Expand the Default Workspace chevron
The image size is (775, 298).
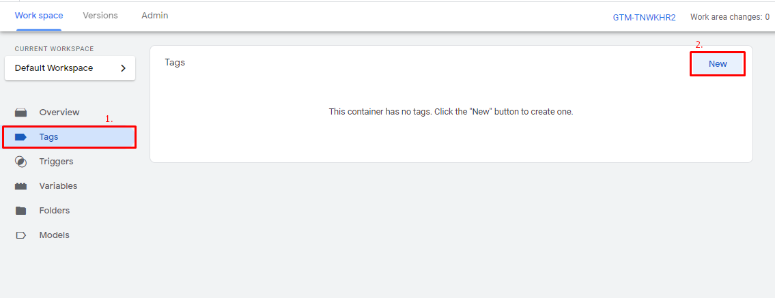[124, 68]
